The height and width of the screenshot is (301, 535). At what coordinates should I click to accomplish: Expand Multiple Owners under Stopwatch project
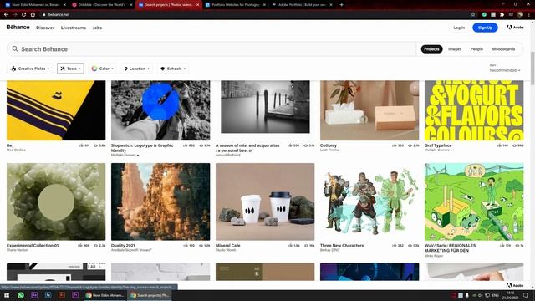125,155
